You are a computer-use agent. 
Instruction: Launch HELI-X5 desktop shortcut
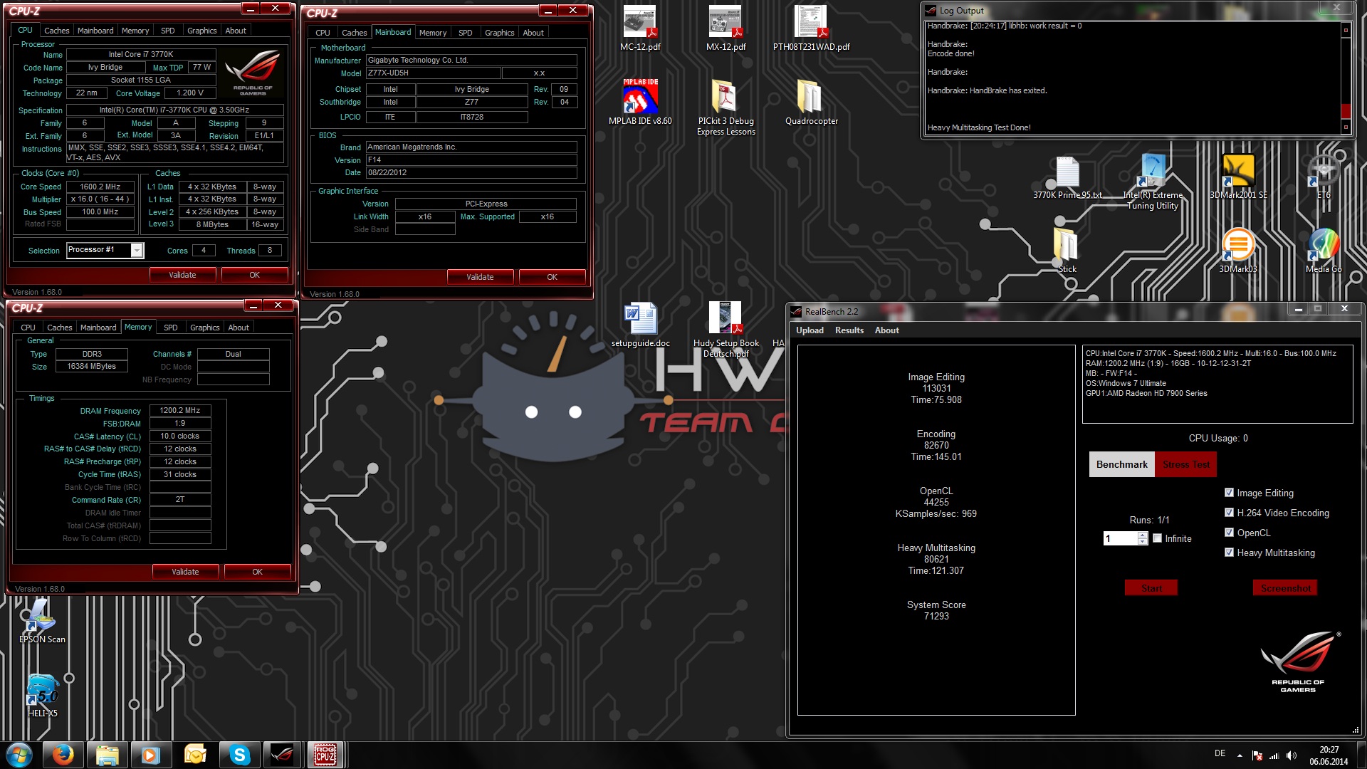click(42, 695)
